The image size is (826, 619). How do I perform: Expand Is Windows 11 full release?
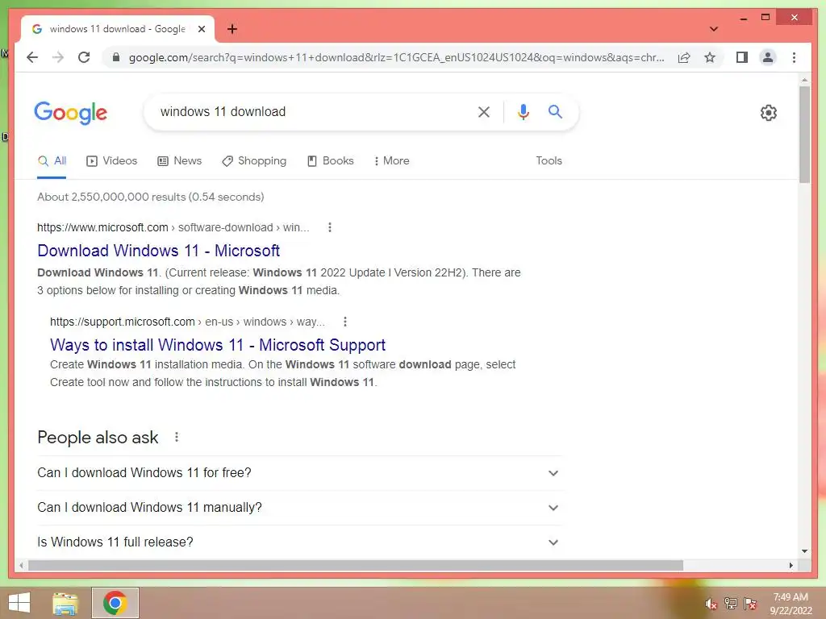[x=298, y=542]
